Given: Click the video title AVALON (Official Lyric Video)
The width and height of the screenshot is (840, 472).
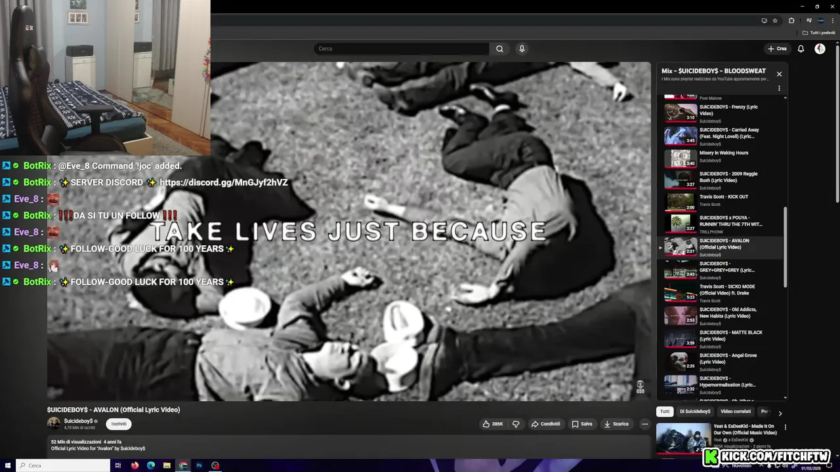Looking at the screenshot, I should click(x=114, y=410).
